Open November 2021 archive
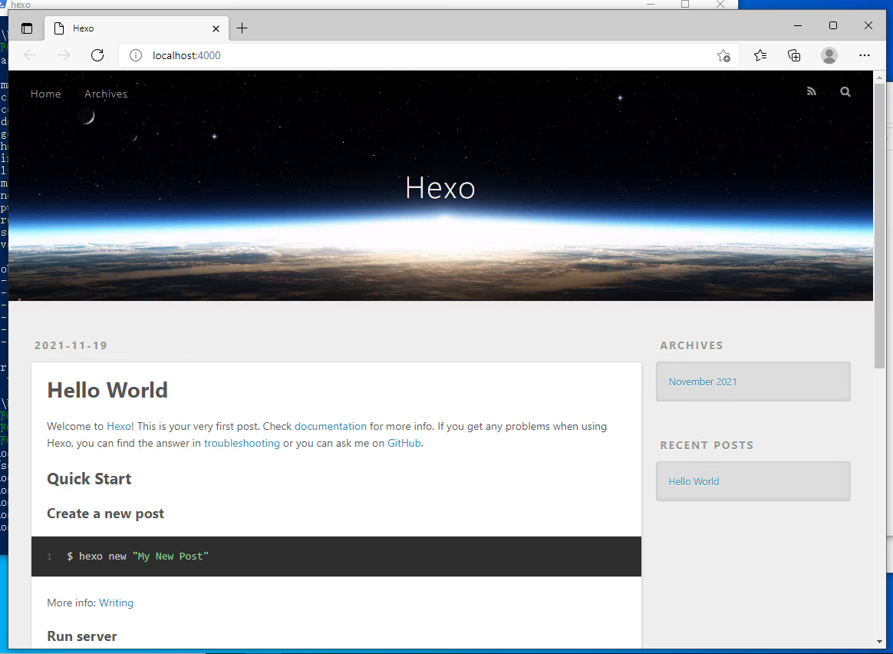Screen dimensions: 893x654 pyautogui.click(x=702, y=381)
